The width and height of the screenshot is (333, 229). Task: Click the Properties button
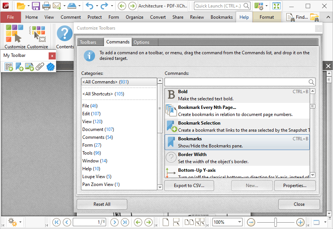[295, 186]
